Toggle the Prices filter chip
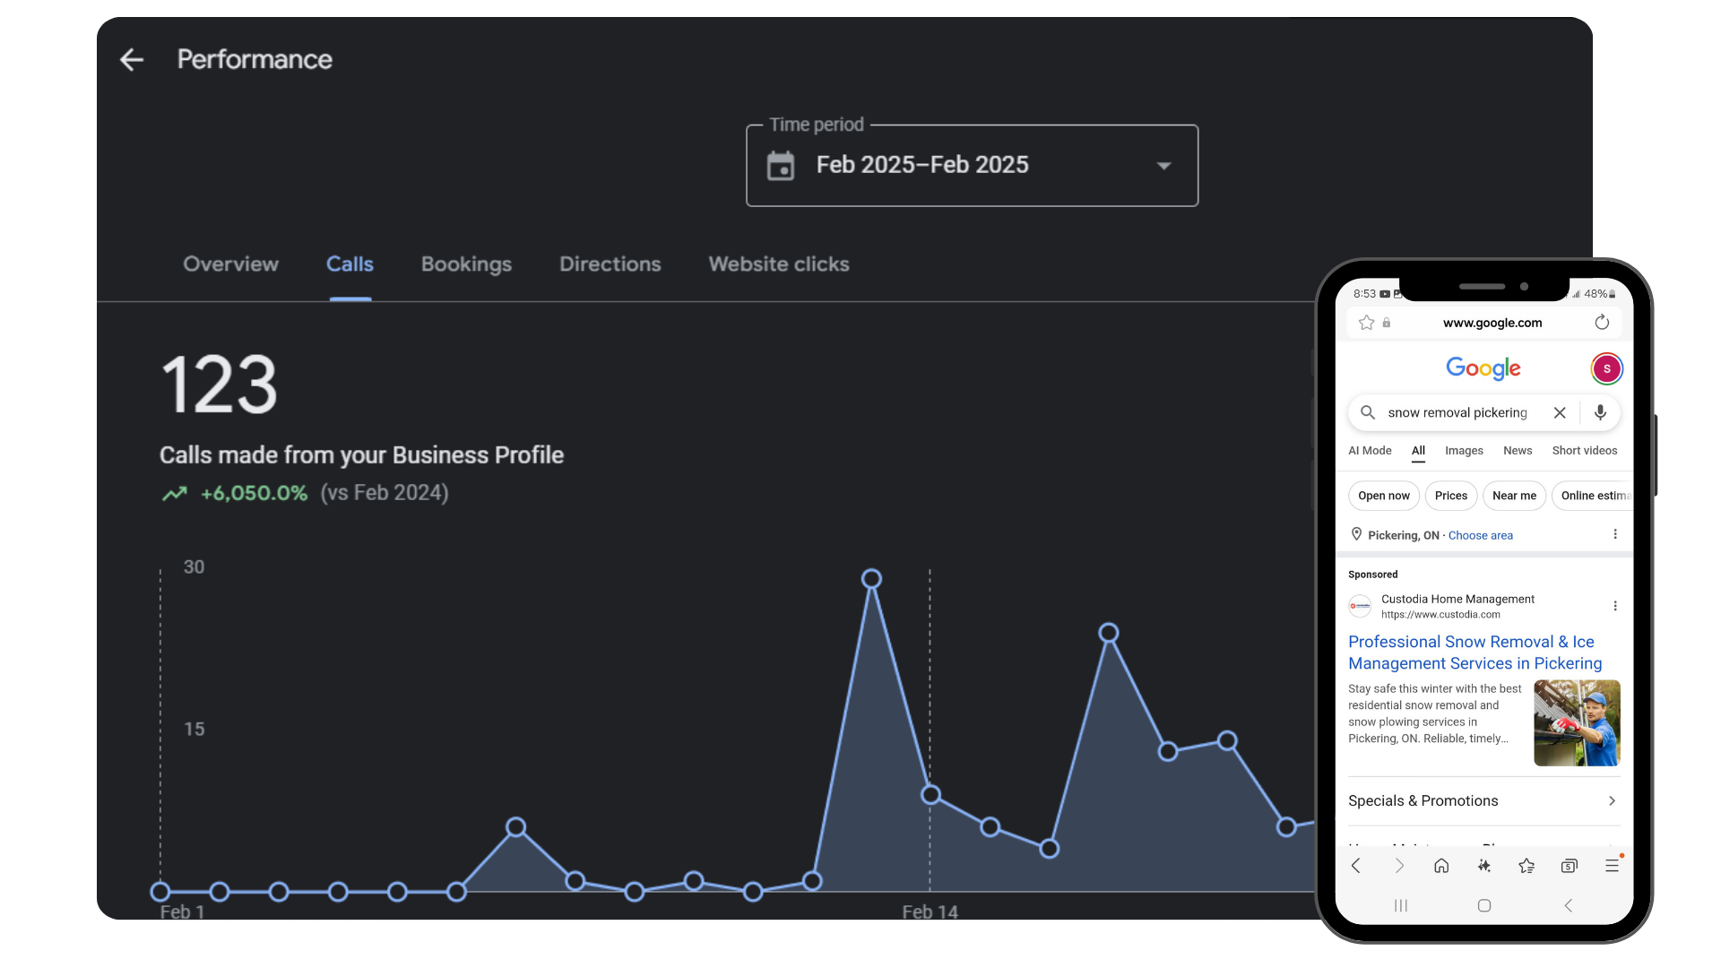 [x=1450, y=496]
